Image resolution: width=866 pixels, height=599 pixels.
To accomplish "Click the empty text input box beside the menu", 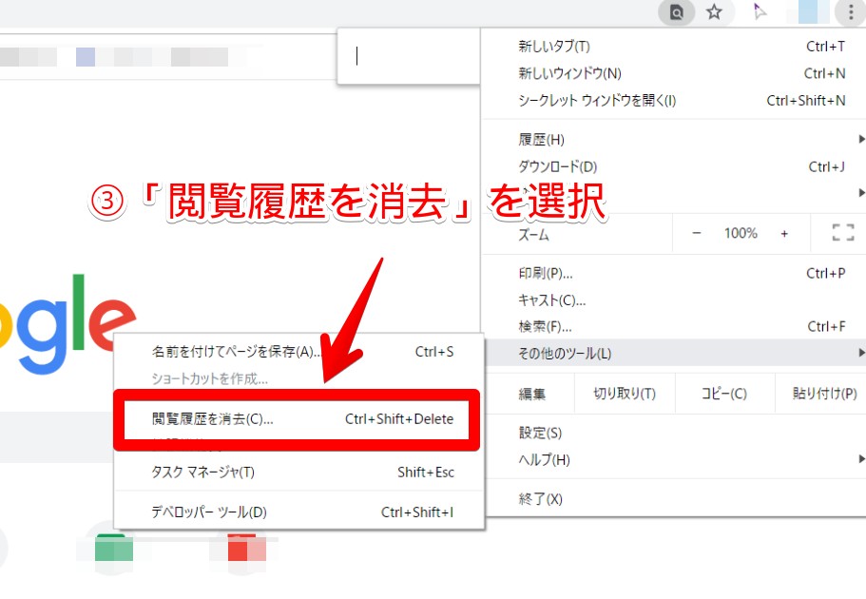I will tap(409, 56).
